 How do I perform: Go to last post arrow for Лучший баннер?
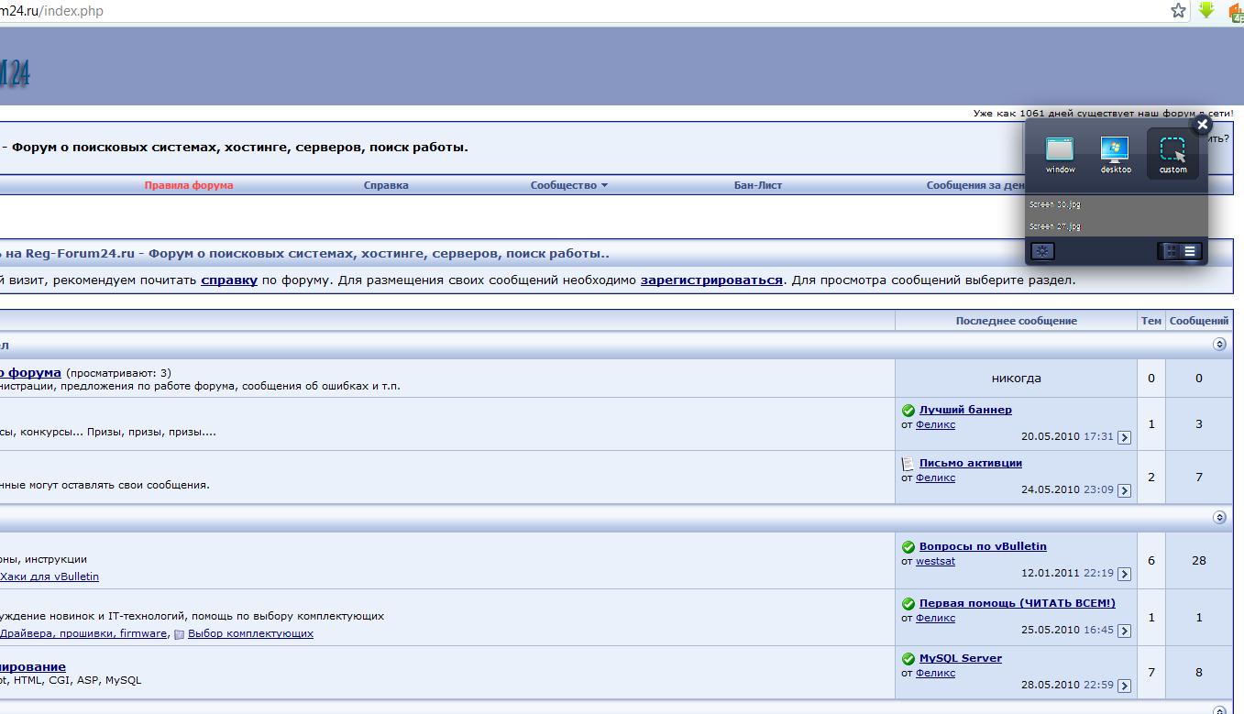point(1125,438)
